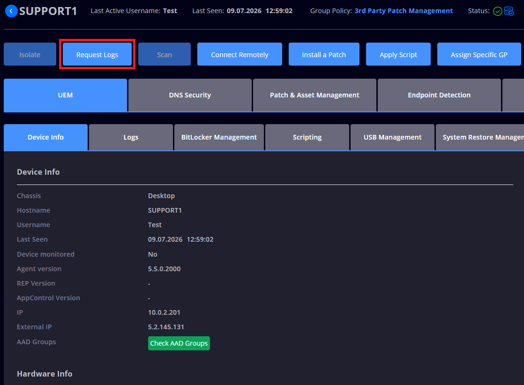Click the external IP 5.2.145.131
Viewport: 524px width, 385px height.
166,327
